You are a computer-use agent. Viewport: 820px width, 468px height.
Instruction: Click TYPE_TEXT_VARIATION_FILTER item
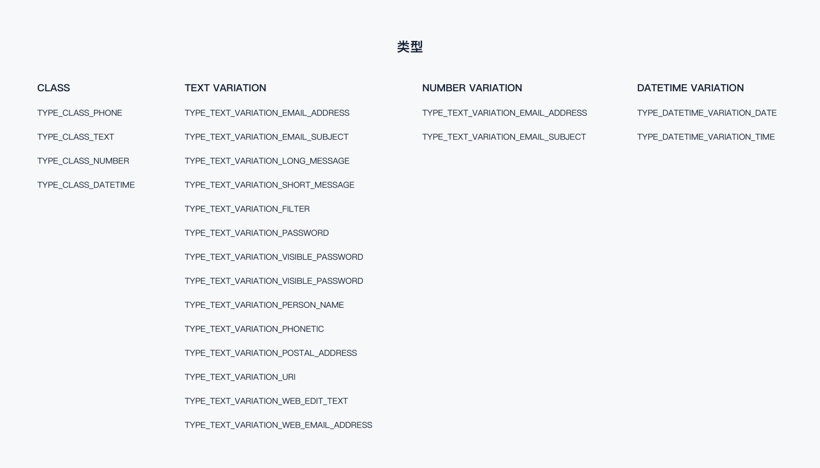(247, 209)
